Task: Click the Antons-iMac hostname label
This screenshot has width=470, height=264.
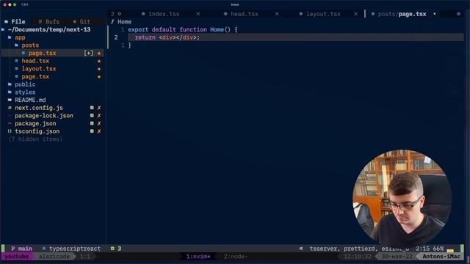Action: coord(441,257)
